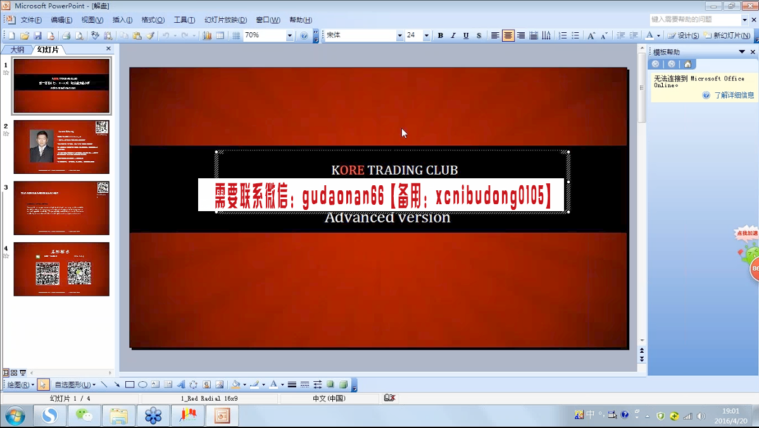Image resolution: width=759 pixels, height=428 pixels.
Task: Open the 了解详细信息 link
Action: [734, 95]
